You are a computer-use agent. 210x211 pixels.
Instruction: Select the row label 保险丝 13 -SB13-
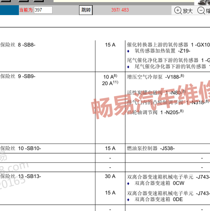21,176
